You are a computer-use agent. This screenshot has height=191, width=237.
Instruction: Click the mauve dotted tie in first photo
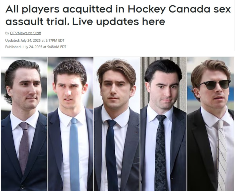[24, 147]
